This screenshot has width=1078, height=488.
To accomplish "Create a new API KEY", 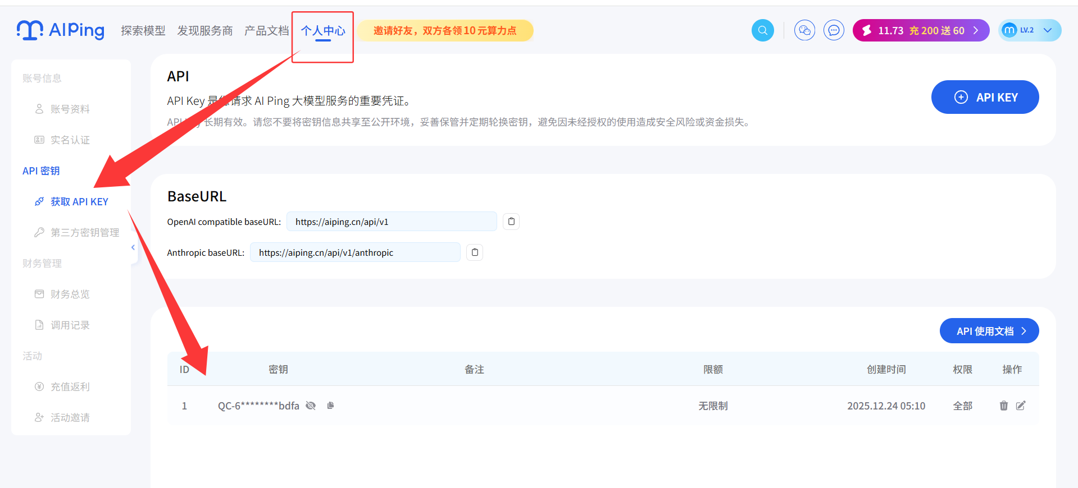I will 985,97.
